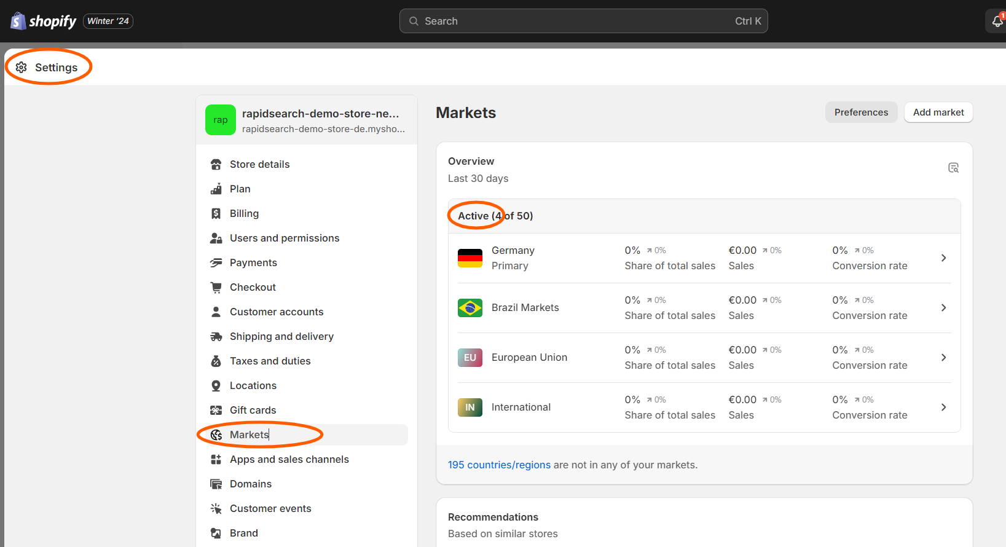Image resolution: width=1006 pixels, height=547 pixels.
Task: Click the EU market badge
Action: 470,358
